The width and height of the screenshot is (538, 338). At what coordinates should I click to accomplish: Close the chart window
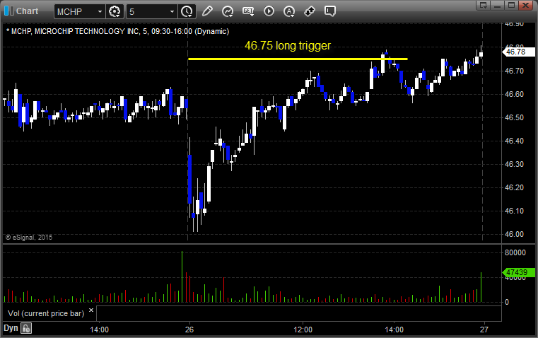pos(526,5)
